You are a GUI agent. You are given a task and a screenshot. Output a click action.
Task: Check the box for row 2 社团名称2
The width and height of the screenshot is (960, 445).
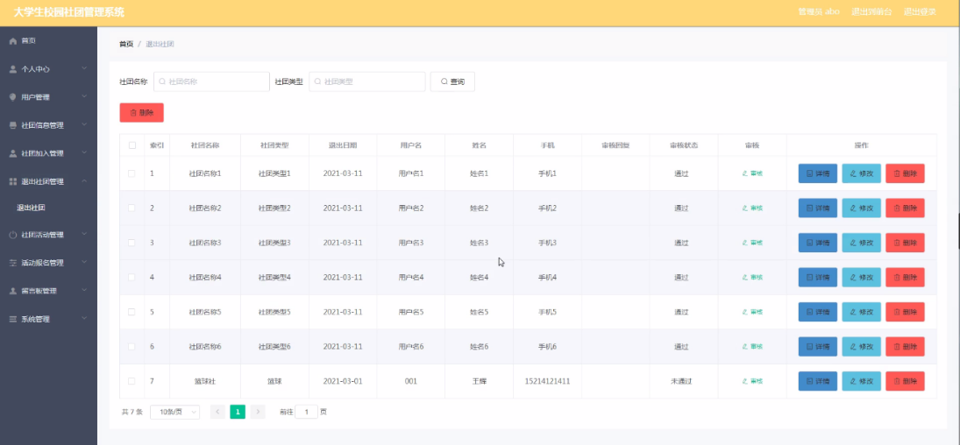[x=132, y=208]
